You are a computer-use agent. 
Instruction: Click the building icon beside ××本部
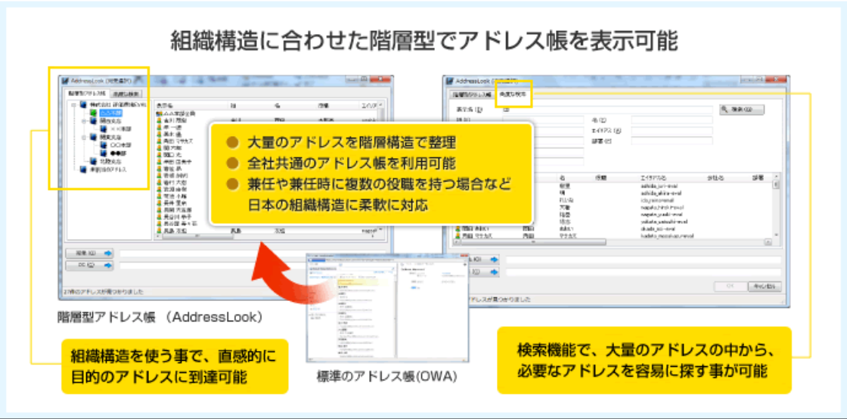pyautogui.click(x=104, y=129)
